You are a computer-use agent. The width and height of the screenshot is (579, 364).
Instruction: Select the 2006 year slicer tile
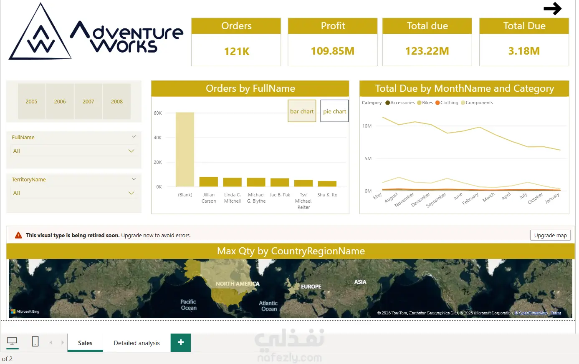60,101
